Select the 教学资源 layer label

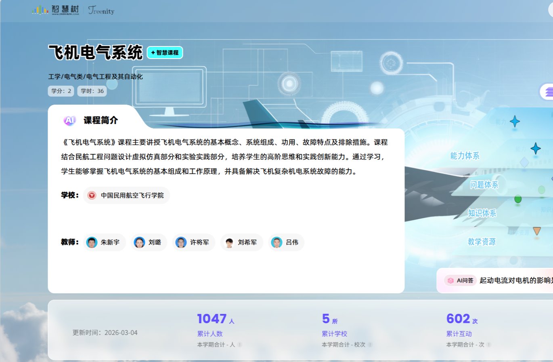click(482, 242)
